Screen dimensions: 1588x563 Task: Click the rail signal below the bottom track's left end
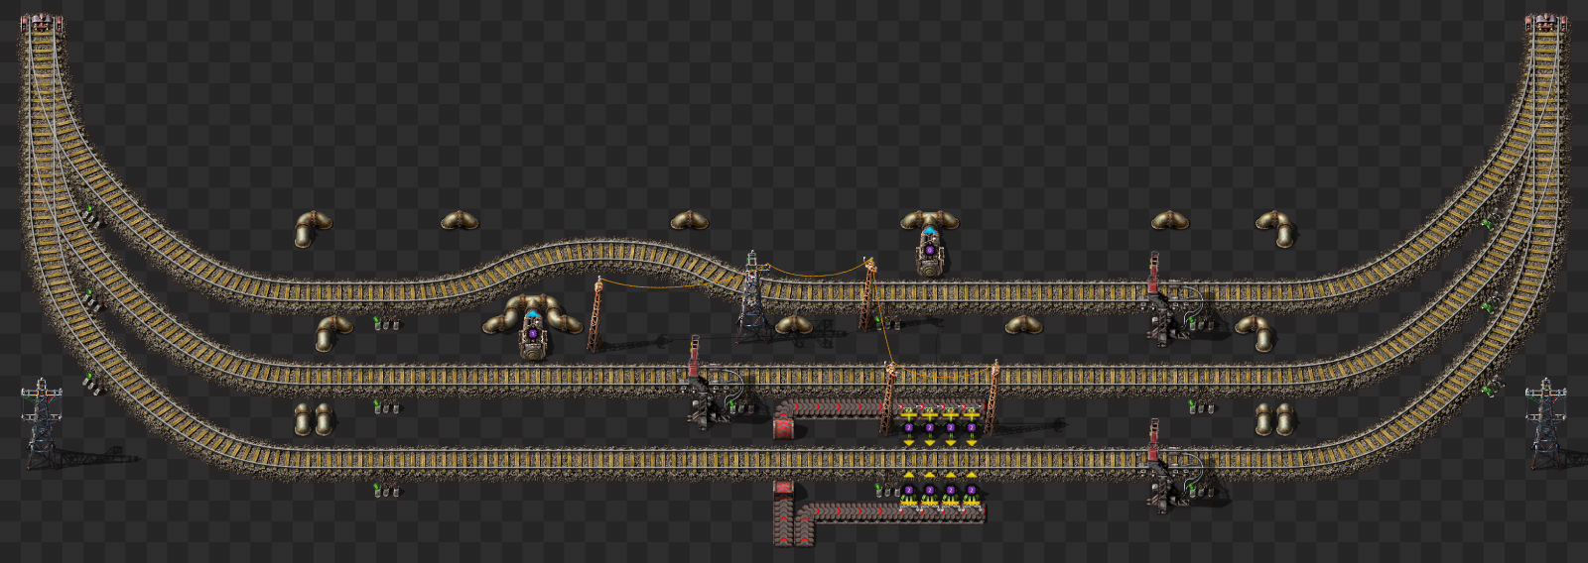(385, 490)
